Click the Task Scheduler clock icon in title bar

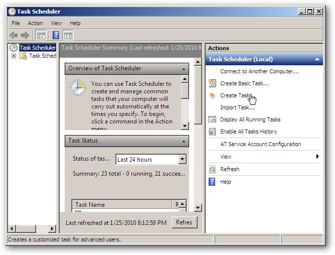tap(12, 12)
